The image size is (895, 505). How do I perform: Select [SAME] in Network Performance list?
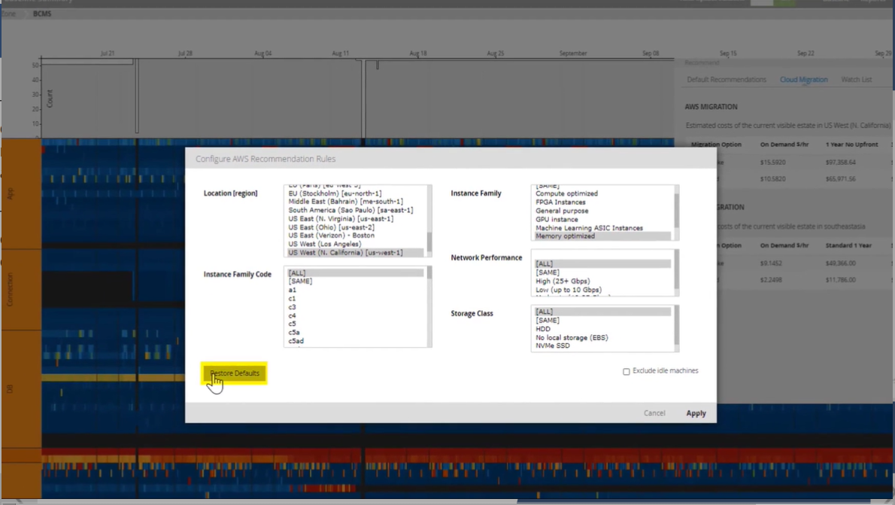click(548, 272)
